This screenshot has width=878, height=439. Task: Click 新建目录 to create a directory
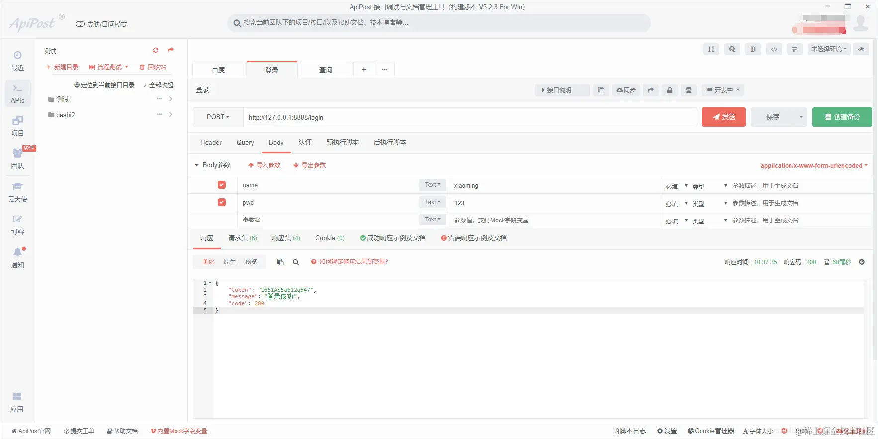(62, 67)
